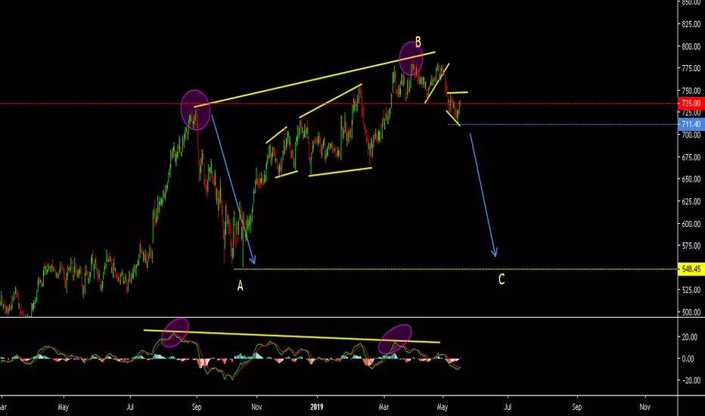The height and width of the screenshot is (416, 705).
Task: Select the blue projection arrow pointing to C
Action: (x=483, y=195)
